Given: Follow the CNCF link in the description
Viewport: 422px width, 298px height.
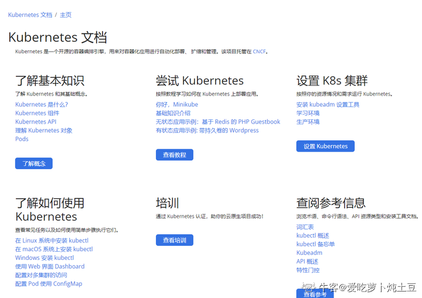Looking at the screenshot, I should point(259,52).
